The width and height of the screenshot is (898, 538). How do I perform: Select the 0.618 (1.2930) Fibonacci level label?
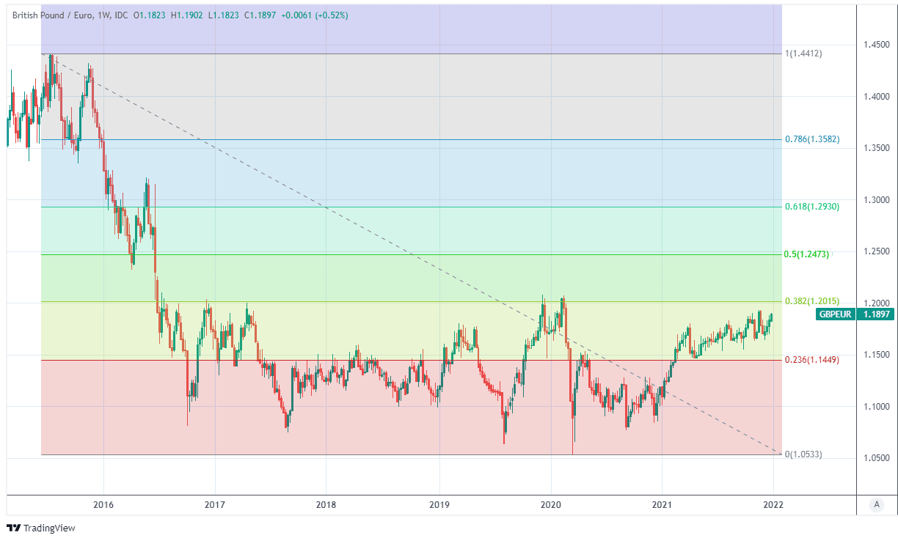pos(812,207)
